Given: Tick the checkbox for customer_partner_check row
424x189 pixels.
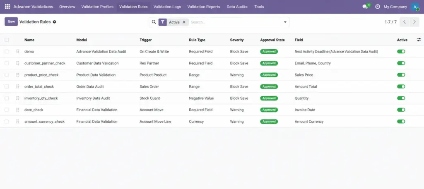Looking at the screenshot, I should tap(7, 63).
